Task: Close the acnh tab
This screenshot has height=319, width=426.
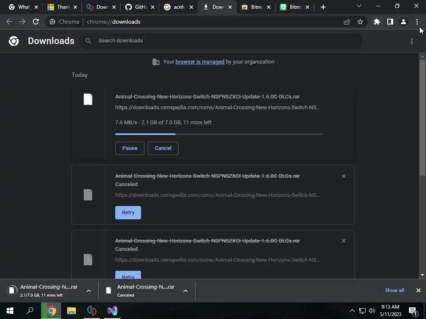Action: pyautogui.click(x=191, y=7)
